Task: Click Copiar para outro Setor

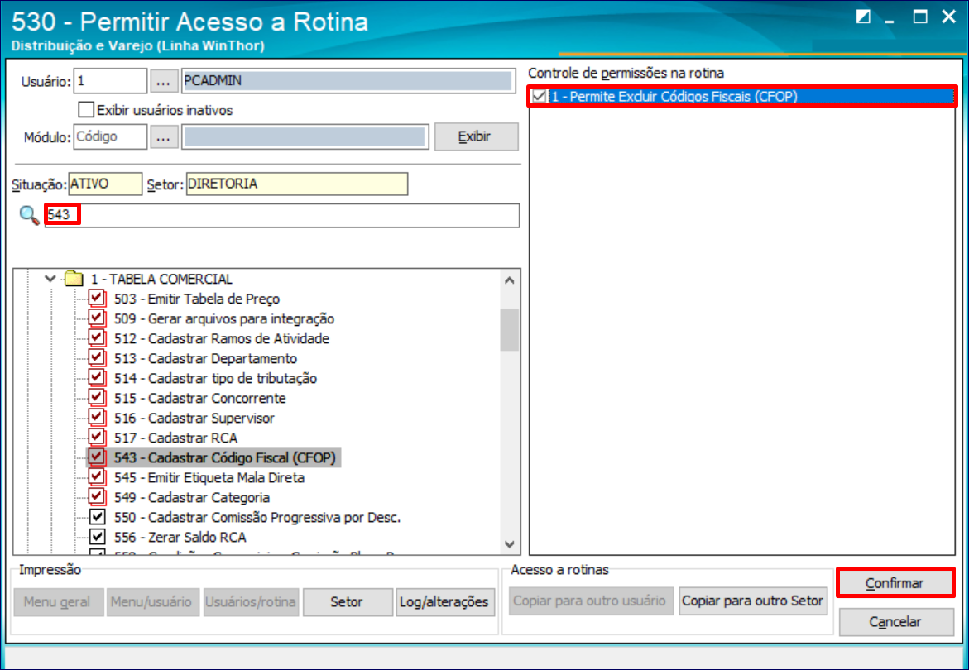Action: click(x=753, y=601)
